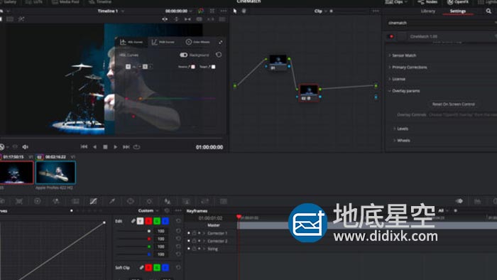The image size is (497, 280).
Task: Play the clip in reverse
Action: [94, 147]
